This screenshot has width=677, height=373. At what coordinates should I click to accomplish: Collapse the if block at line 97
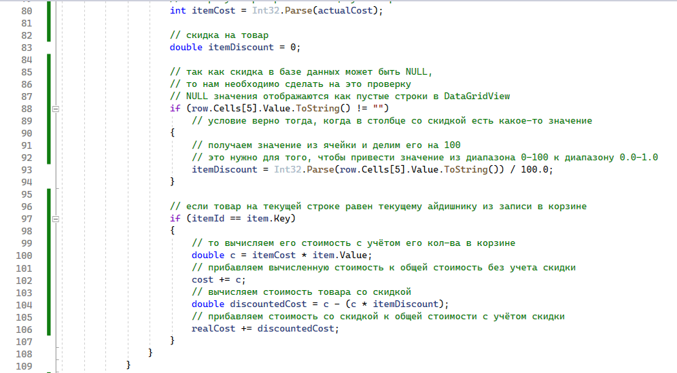[56, 219]
